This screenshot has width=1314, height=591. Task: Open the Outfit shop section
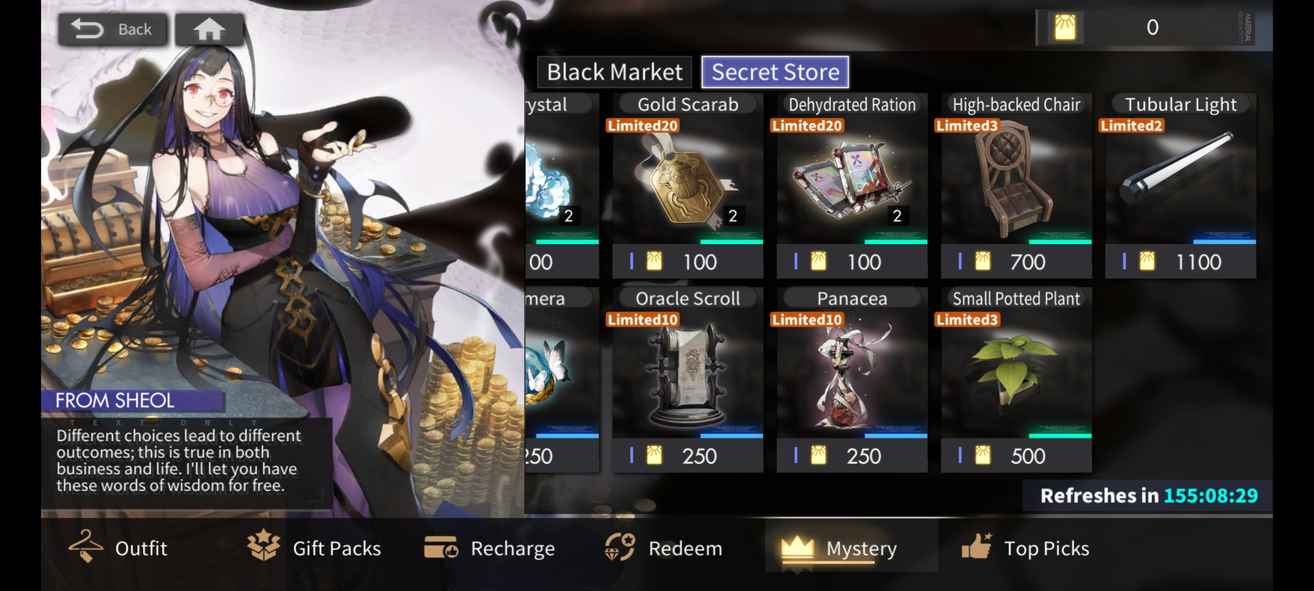[118, 548]
